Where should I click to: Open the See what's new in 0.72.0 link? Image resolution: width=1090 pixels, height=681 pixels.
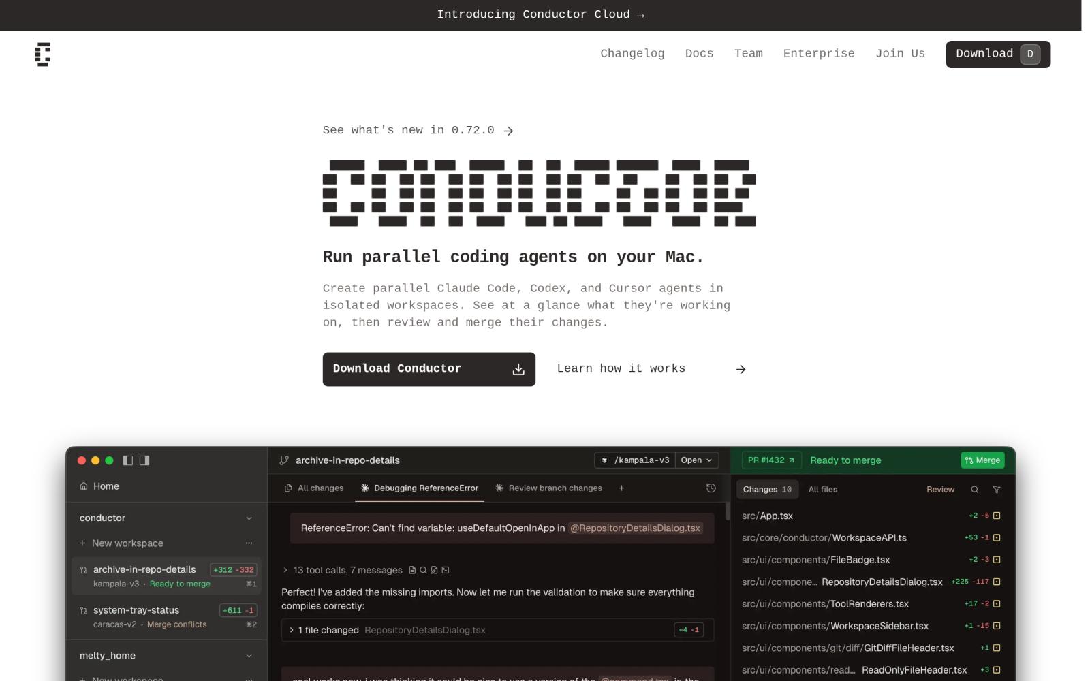pyautogui.click(x=418, y=130)
